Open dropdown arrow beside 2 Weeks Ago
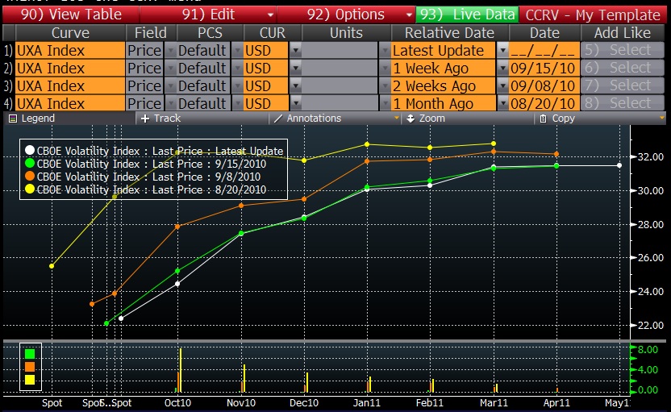Image resolution: width=671 pixels, height=412 pixels. point(502,86)
